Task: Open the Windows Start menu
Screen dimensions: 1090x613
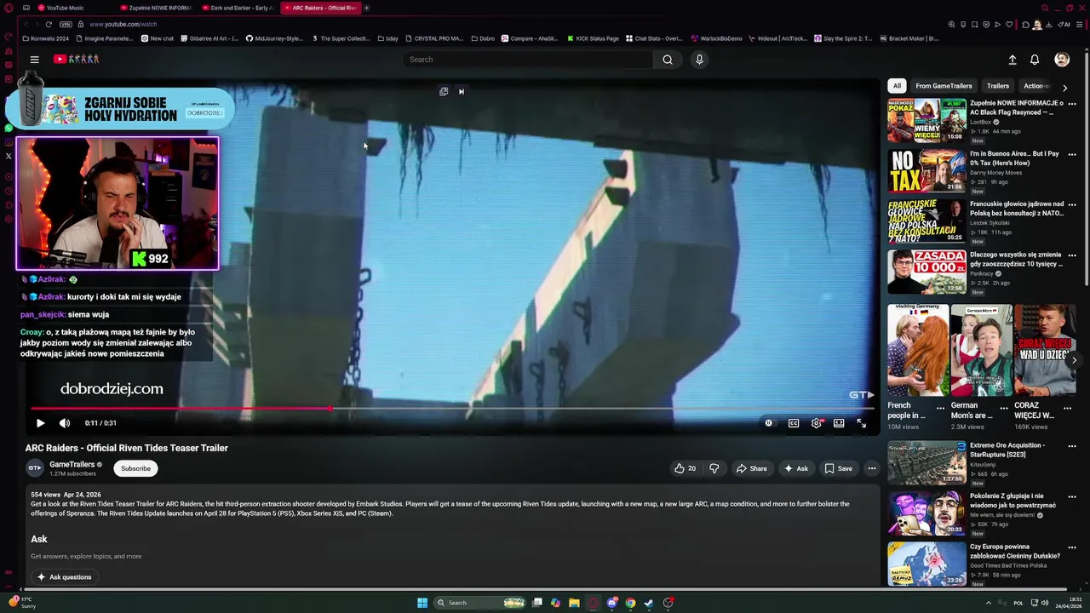Action: click(x=422, y=603)
